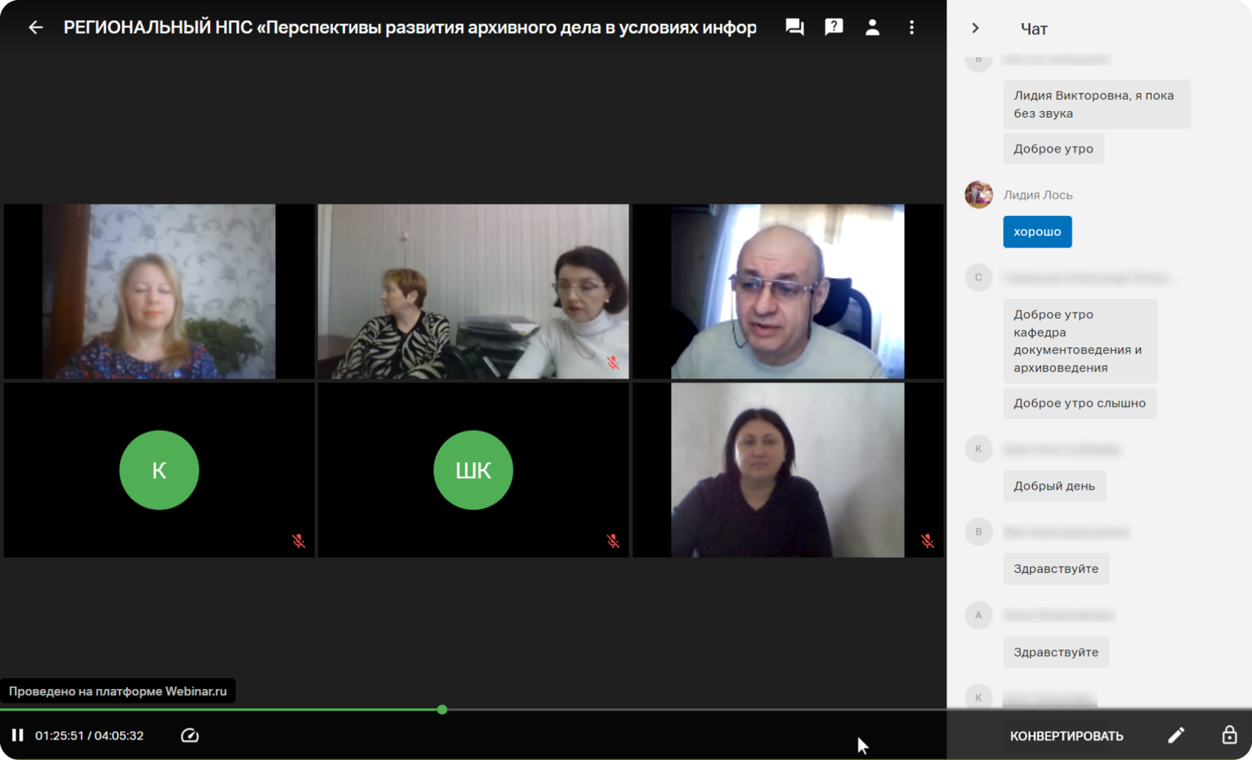Pause the webinar recording playback
This screenshot has height=760, width=1252.
coord(17,735)
